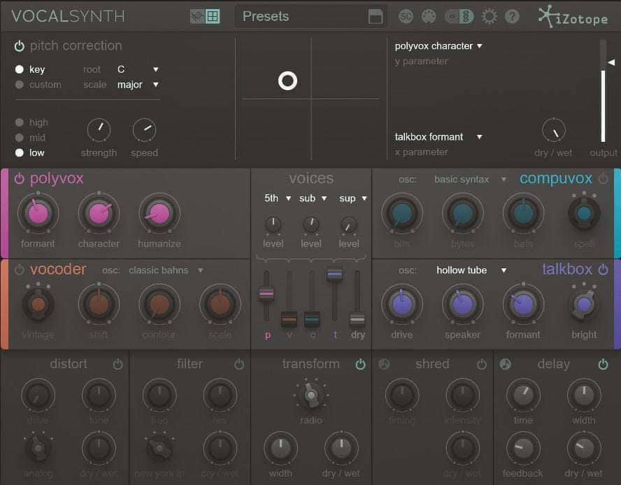Image resolution: width=621 pixels, height=485 pixels.
Task: Select the custom radio button
Action: [19, 85]
